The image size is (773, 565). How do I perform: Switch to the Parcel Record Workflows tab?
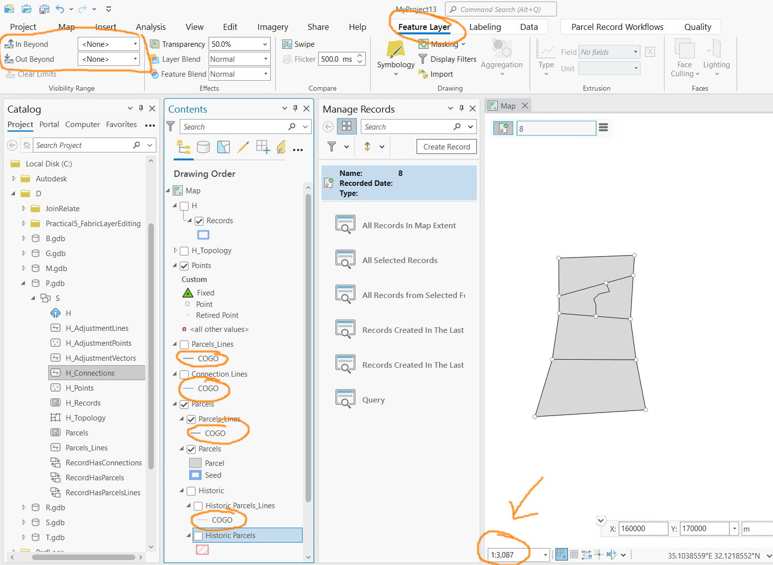pyautogui.click(x=617, y=27)
